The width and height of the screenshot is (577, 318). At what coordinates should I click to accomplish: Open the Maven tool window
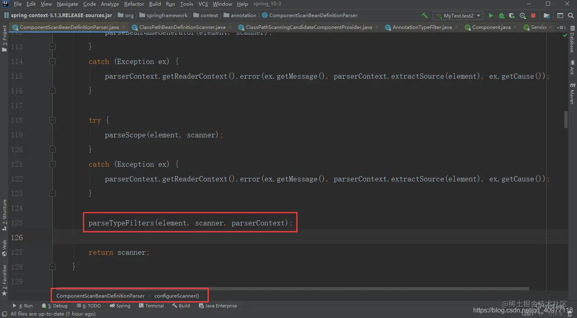point(572,94)
